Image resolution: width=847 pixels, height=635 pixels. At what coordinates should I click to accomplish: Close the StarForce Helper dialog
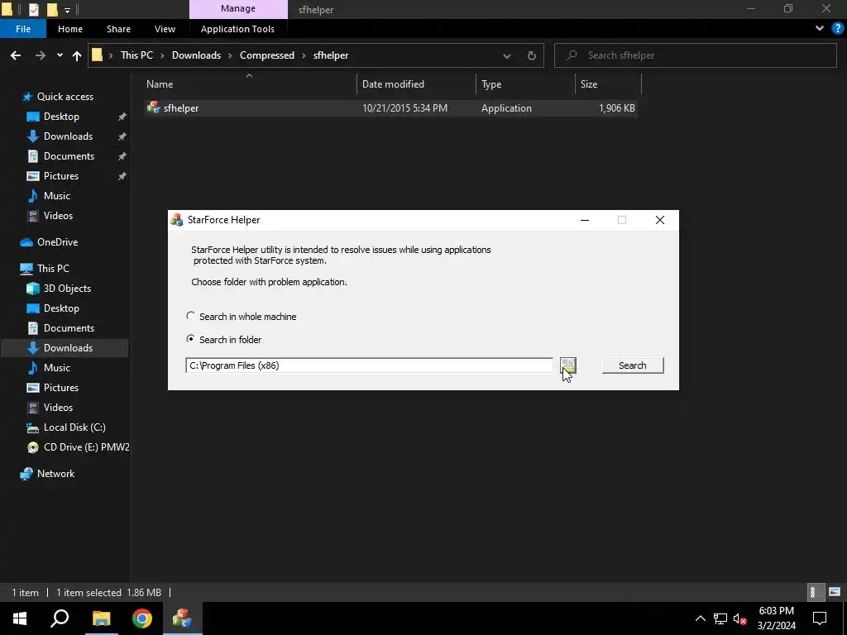[659, 220]
